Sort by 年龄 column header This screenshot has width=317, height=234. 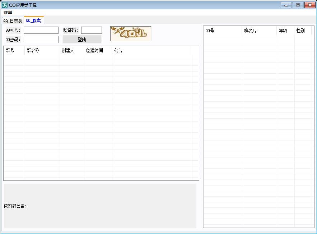click(285, 31)
